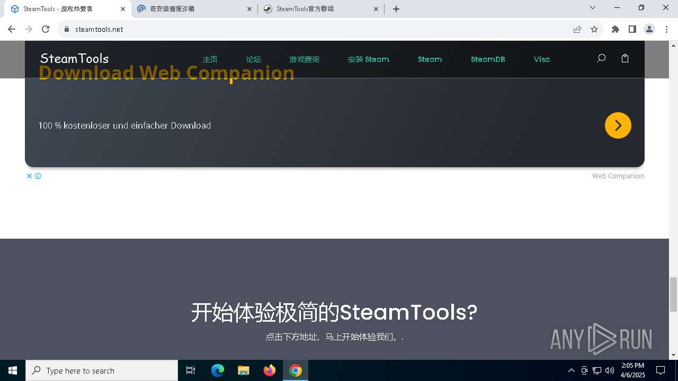The height and width of the screenshot is (381, 678).
Task: Open the taskbar clock and date
Action: (x=632, y=370)
